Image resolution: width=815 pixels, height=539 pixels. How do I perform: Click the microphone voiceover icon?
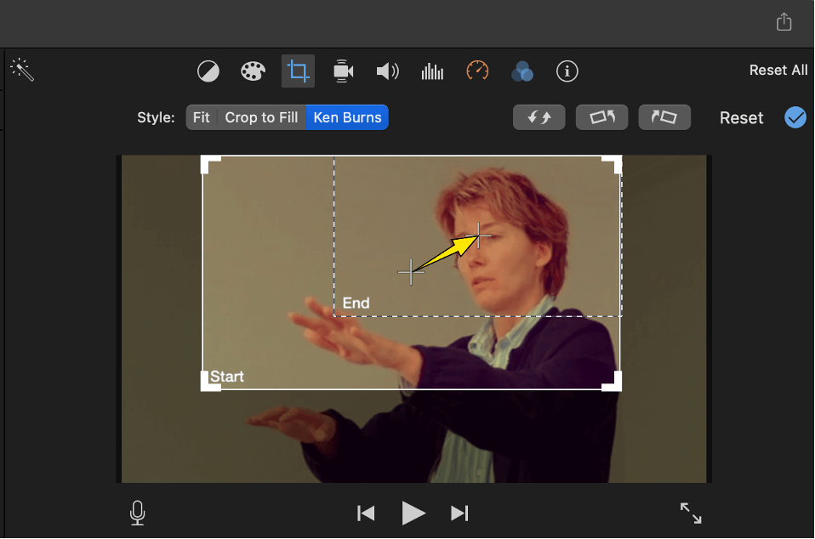pyautogui.click(x=137, y=513)
